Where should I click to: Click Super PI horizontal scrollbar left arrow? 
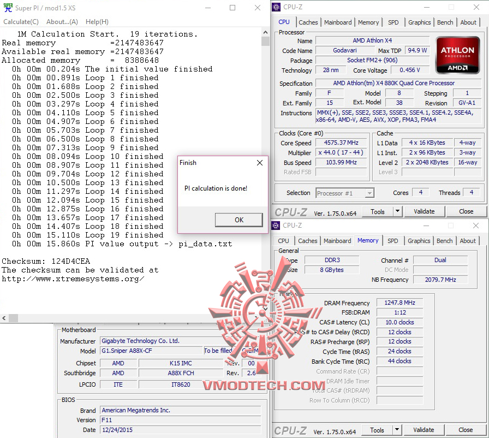[x=4, y=318]
